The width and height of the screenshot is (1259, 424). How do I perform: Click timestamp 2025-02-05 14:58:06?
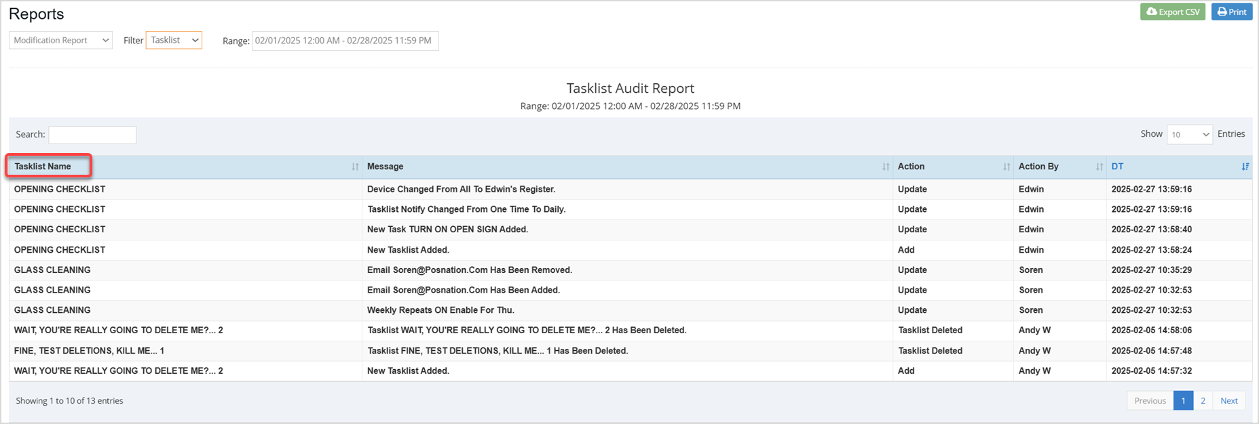pyautogui.click(x=1152, y=331)
